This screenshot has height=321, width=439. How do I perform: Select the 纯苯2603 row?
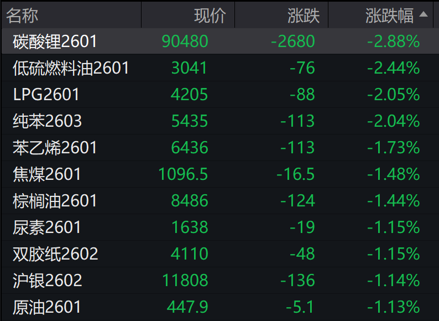pyautogui.click(x=48, y=121)
